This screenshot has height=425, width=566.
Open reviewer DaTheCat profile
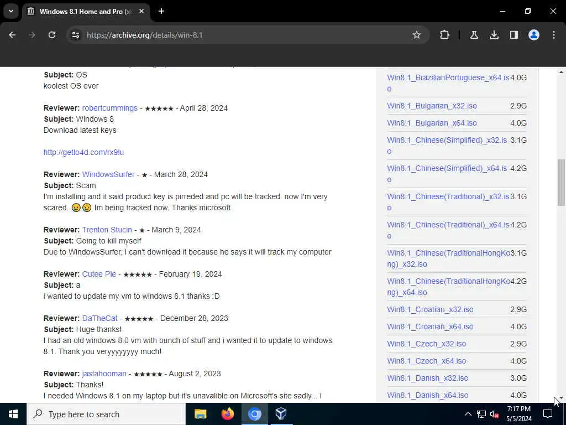click(99, 318)
